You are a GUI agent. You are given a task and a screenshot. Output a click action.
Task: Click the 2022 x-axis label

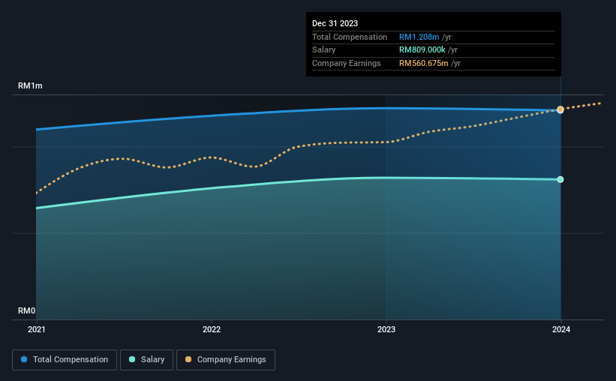click(212, 329)
